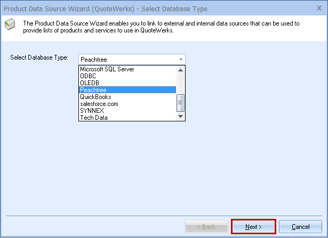Select SYNNEX in the list

click(127, 111)
